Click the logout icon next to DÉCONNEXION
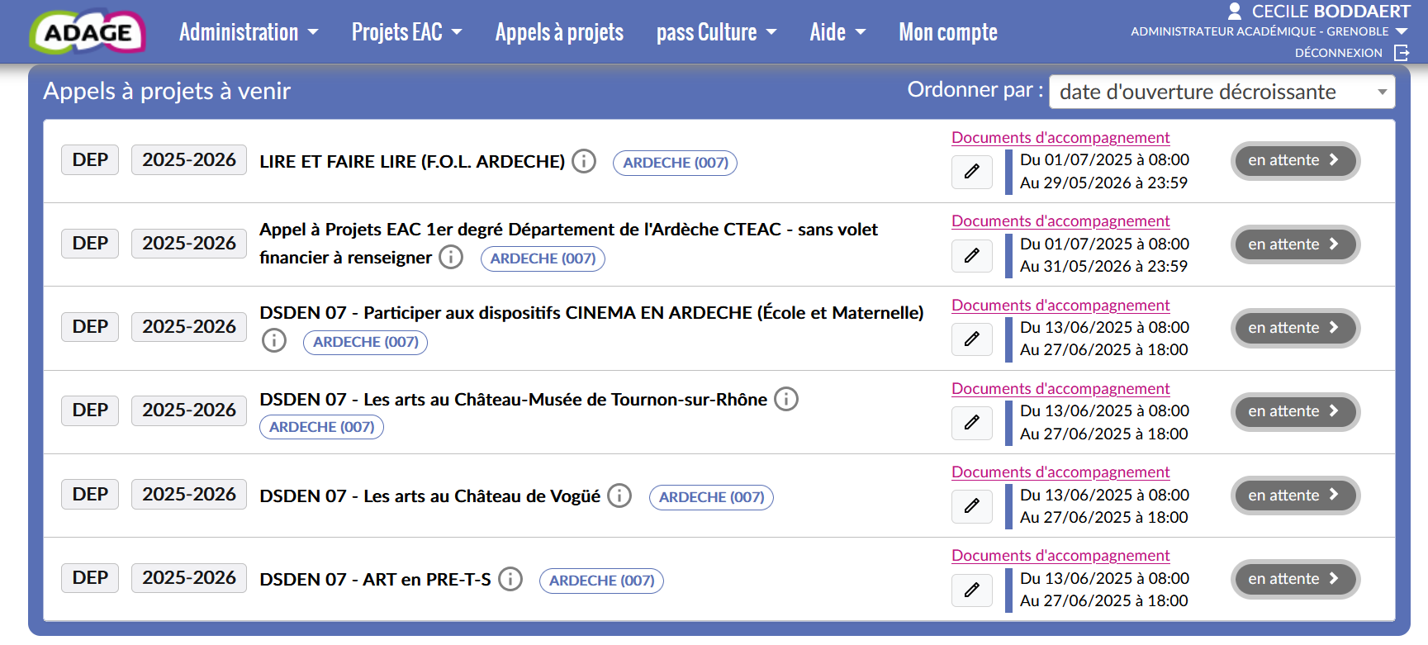 tap(1402, 53)
